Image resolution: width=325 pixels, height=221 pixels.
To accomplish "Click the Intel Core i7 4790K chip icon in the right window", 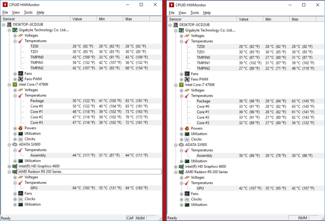I will tap(181, 85).
